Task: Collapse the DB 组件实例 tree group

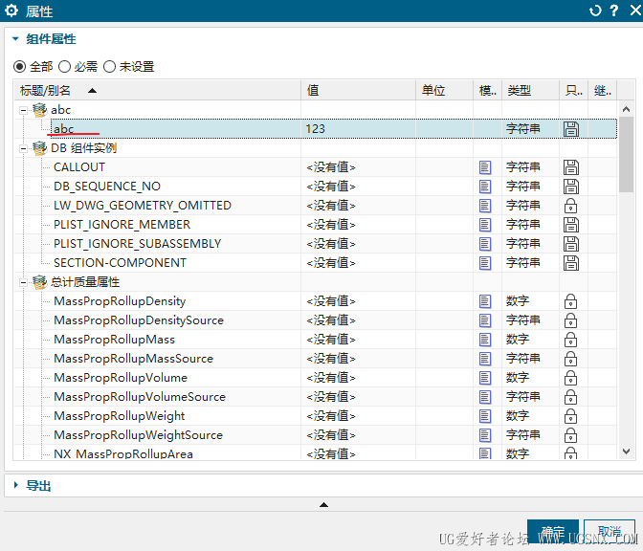Action: point(23,148)
